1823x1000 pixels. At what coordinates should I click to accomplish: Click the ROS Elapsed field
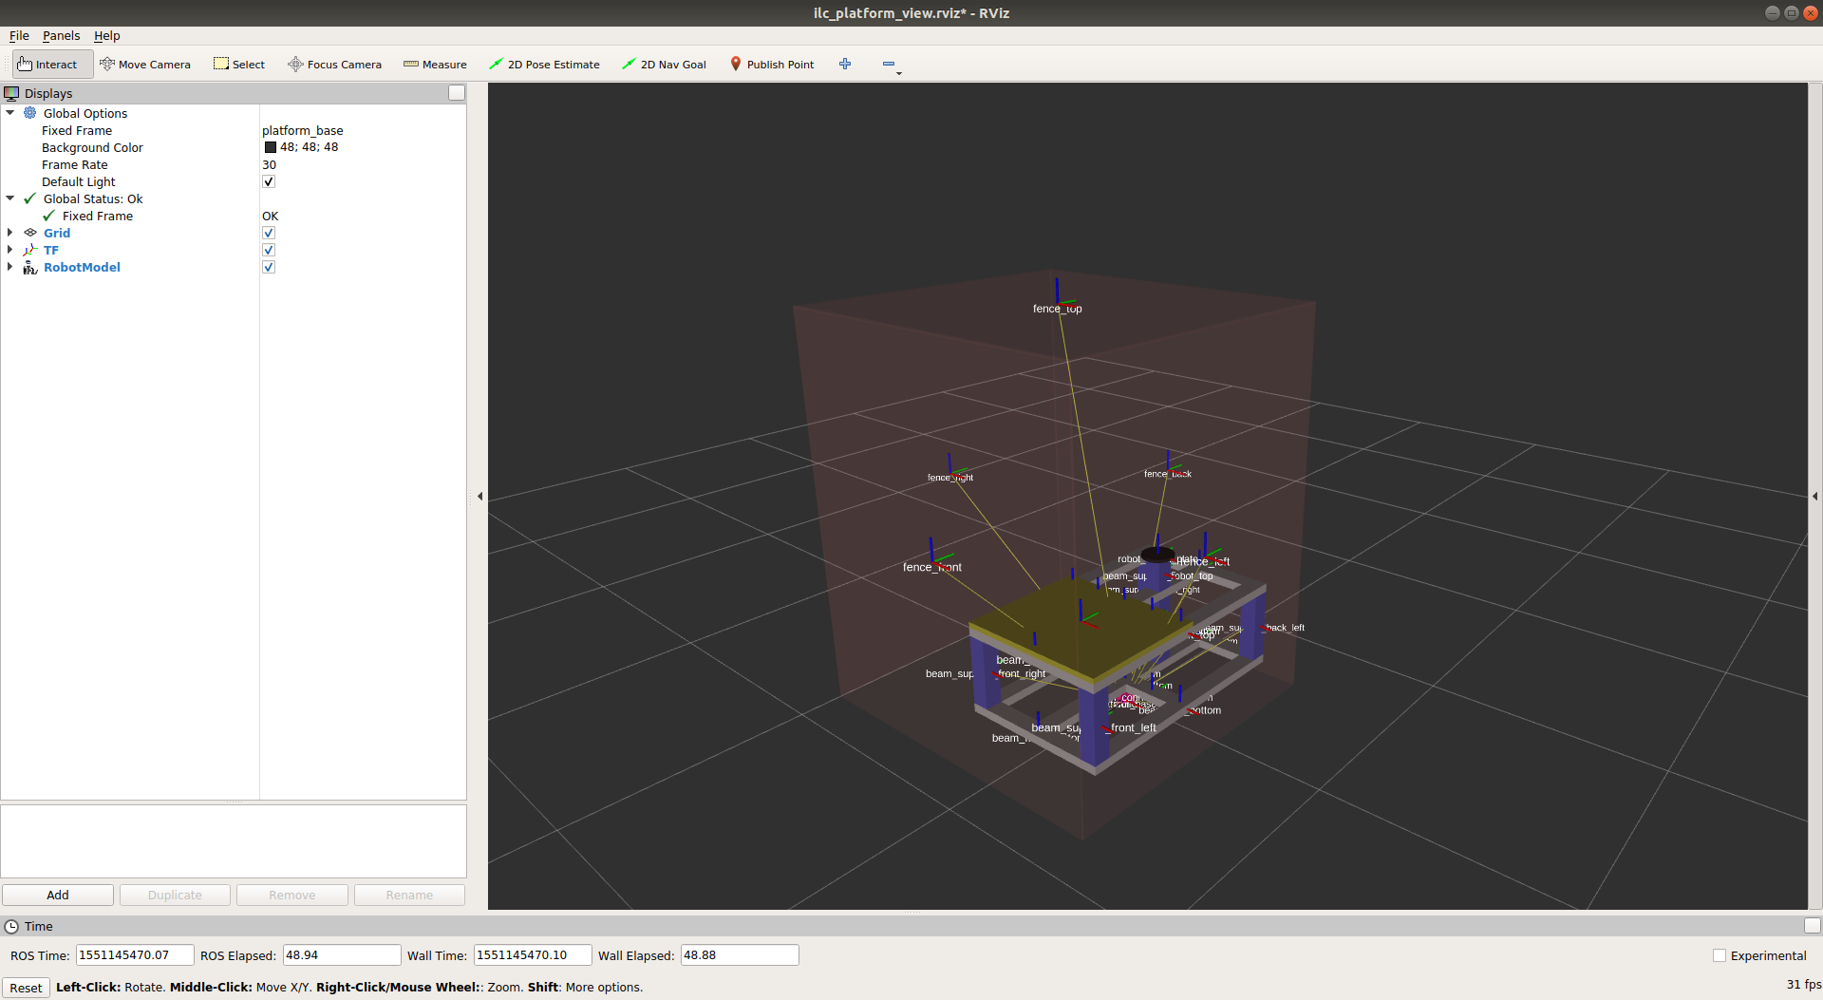[342, 955]
